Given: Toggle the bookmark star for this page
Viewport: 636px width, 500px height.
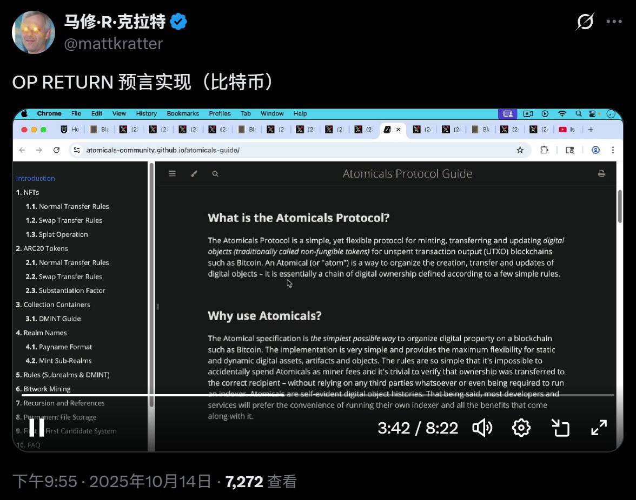Looking at the screenshot, I should point(520,150).
